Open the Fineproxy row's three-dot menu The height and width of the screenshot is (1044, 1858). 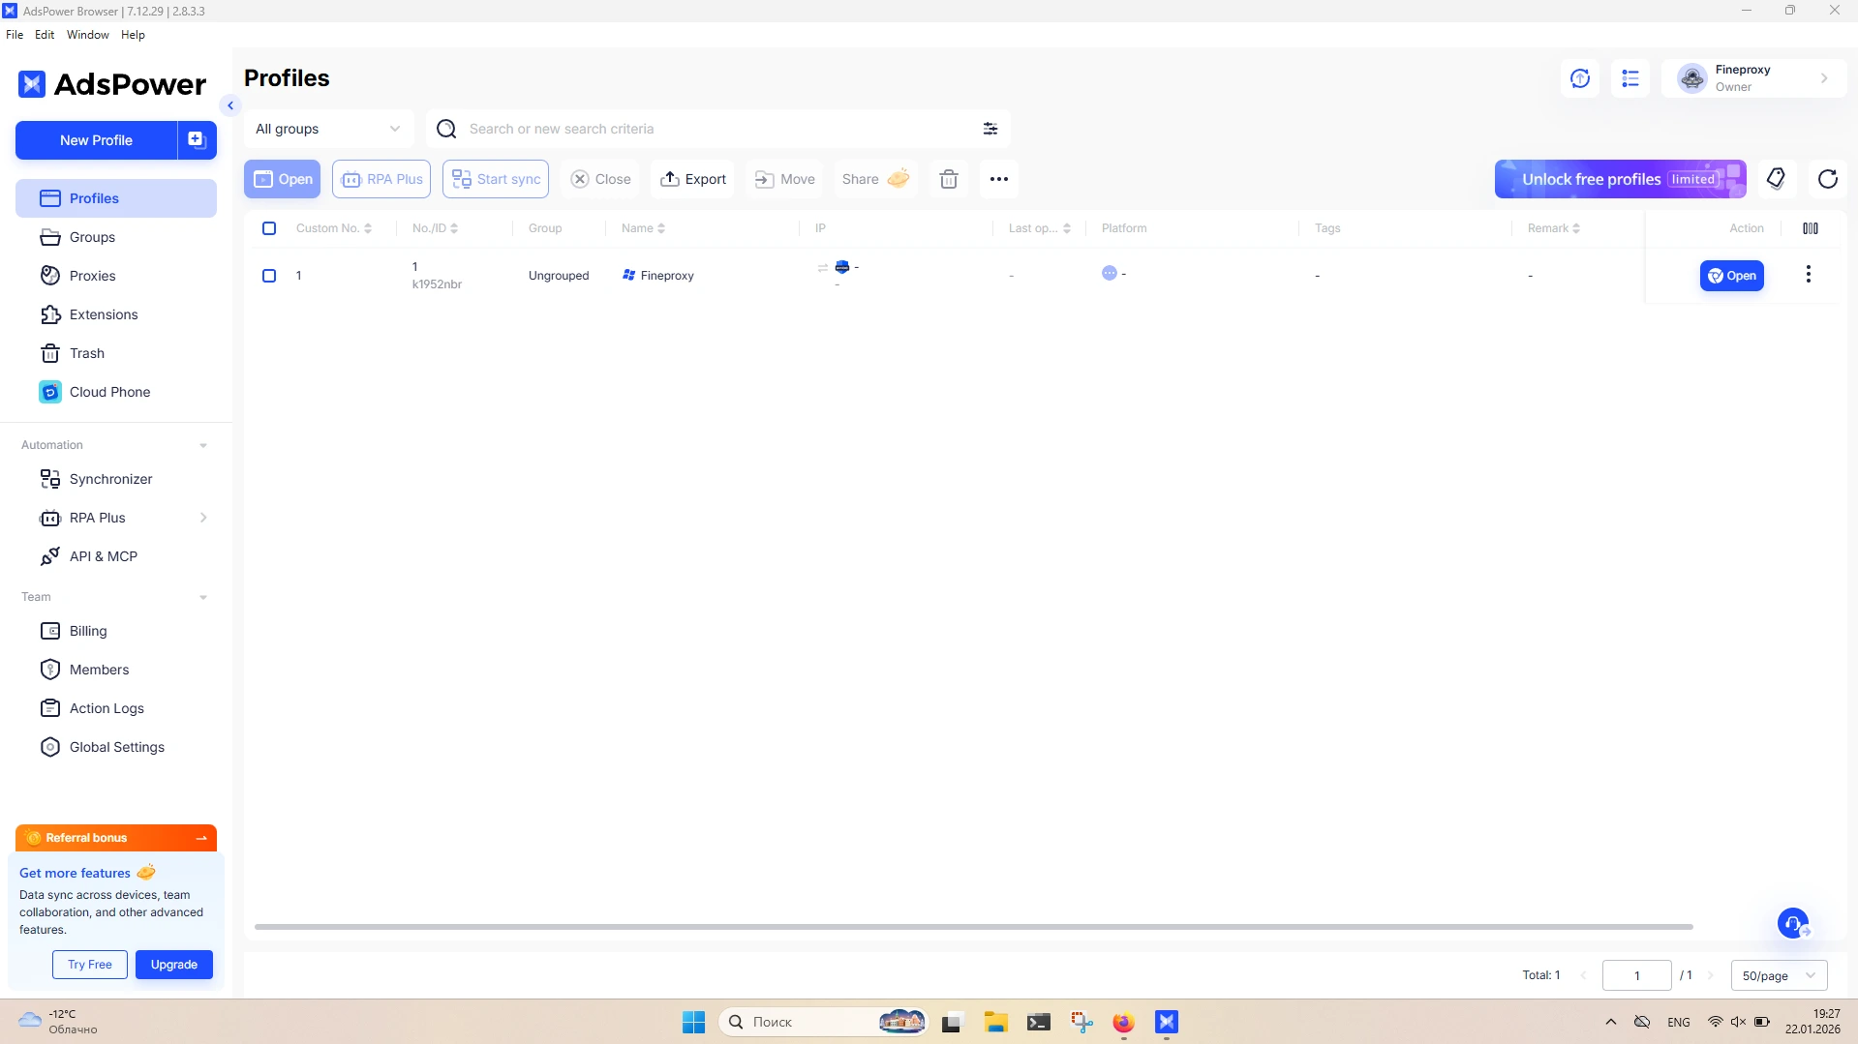click(1809, 275)
